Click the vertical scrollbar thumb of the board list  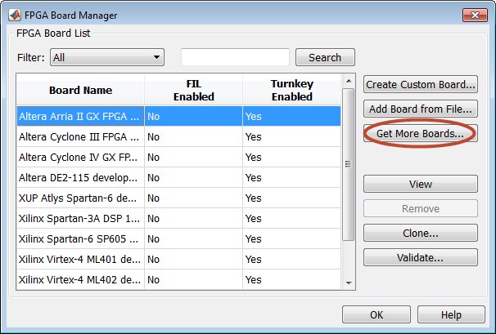[349, 164]
